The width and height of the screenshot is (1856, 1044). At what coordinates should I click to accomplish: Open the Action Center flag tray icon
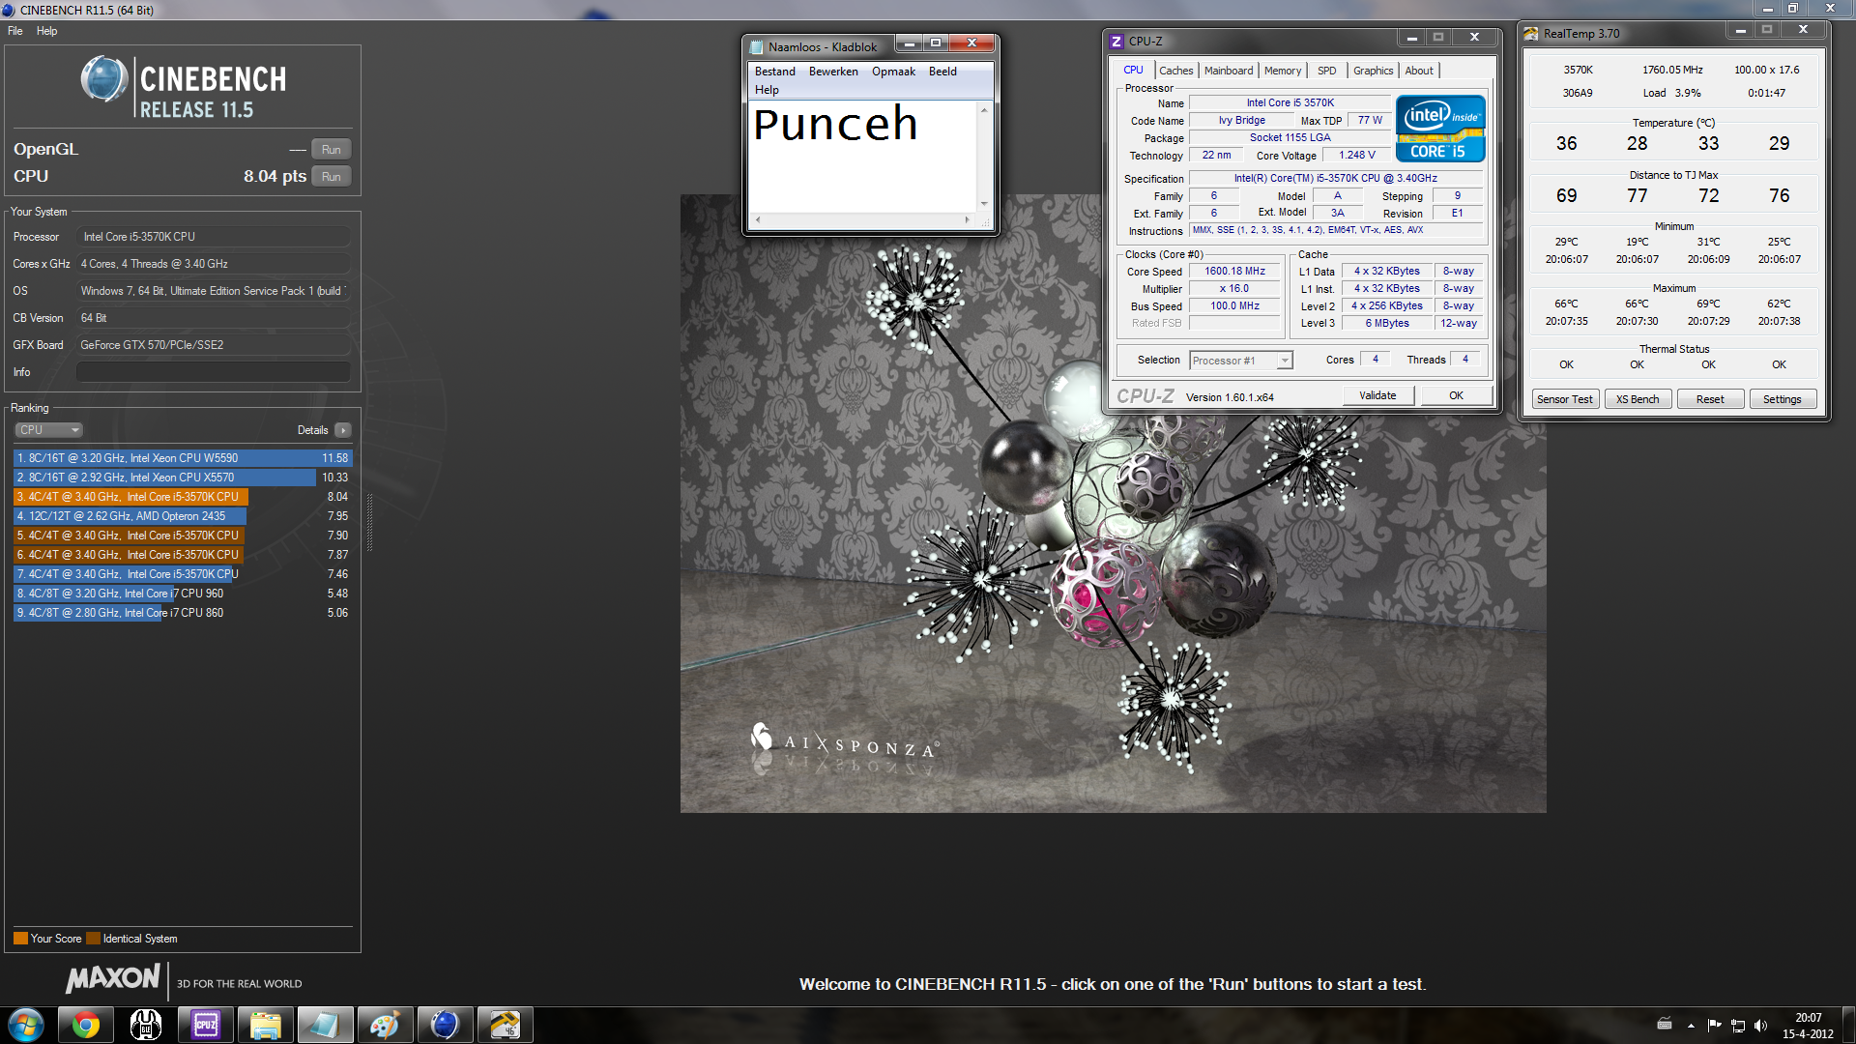point(1714,1025)
